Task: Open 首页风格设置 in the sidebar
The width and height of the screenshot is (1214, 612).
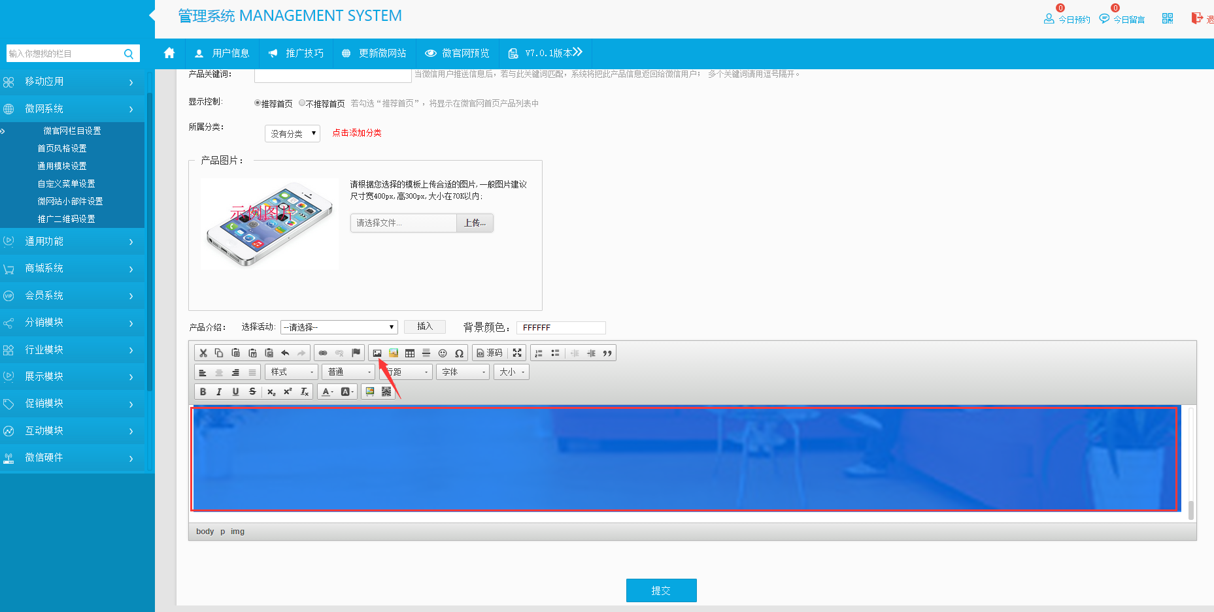Action: (62, 148)
